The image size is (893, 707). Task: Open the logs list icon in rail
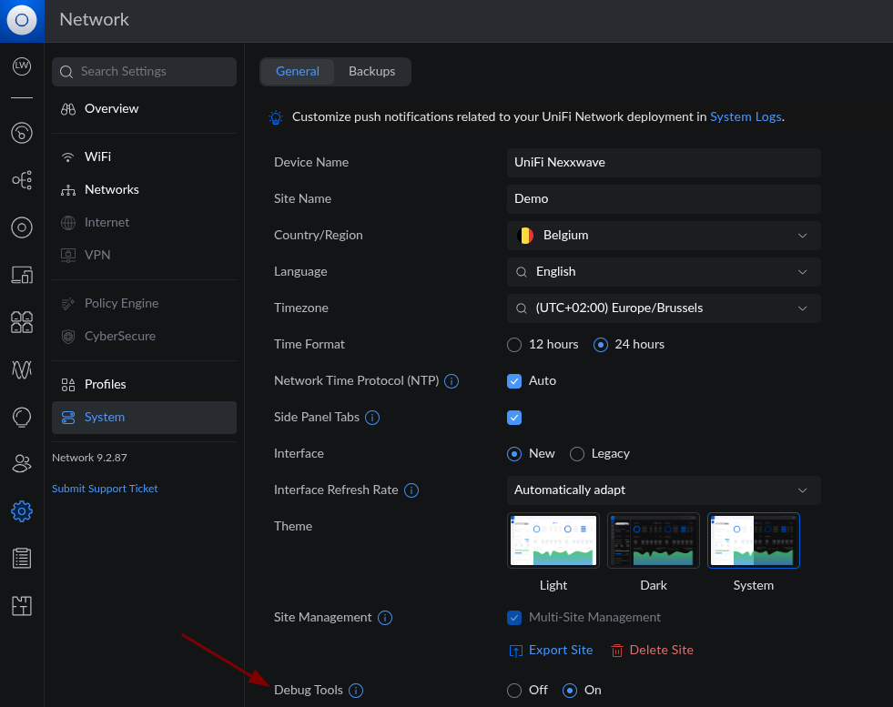22,559
